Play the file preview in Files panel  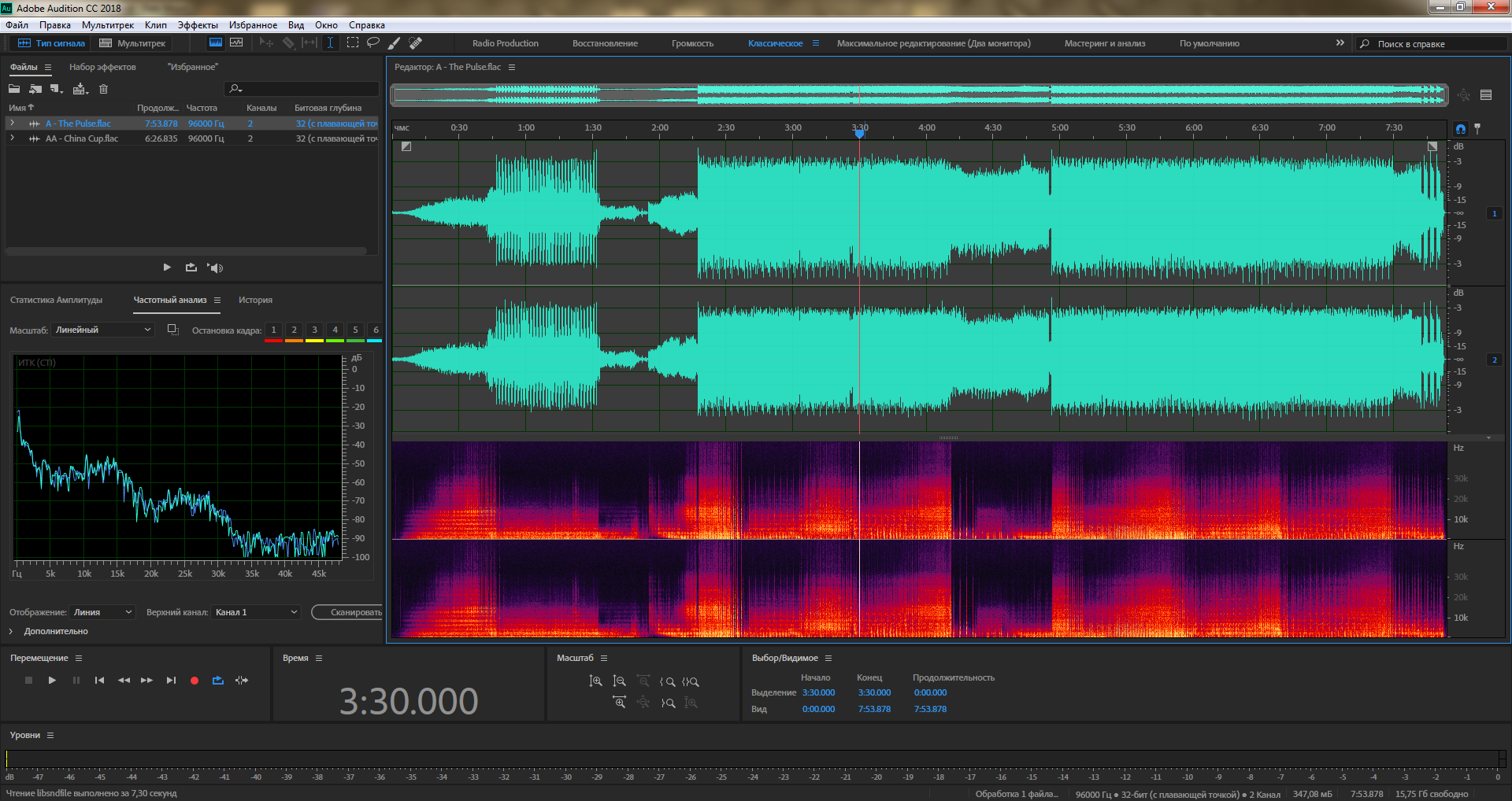click(167, 268)
